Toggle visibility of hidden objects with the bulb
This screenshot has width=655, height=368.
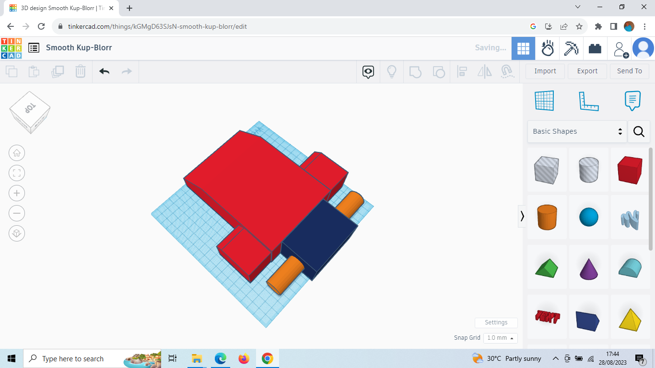(x=392, y=71)
